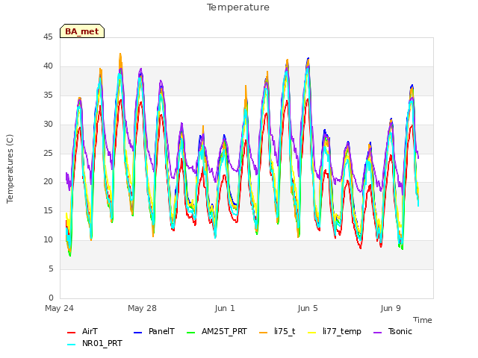Click the BA_met annotation label
The width and height of the screenshot is (478, 358).
pyautogui.click(x=82, y=31)
